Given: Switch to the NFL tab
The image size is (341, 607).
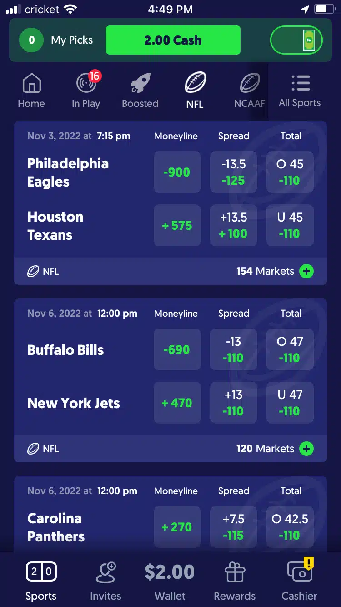Looking at the screenshot, I should (x=195, y=91).
